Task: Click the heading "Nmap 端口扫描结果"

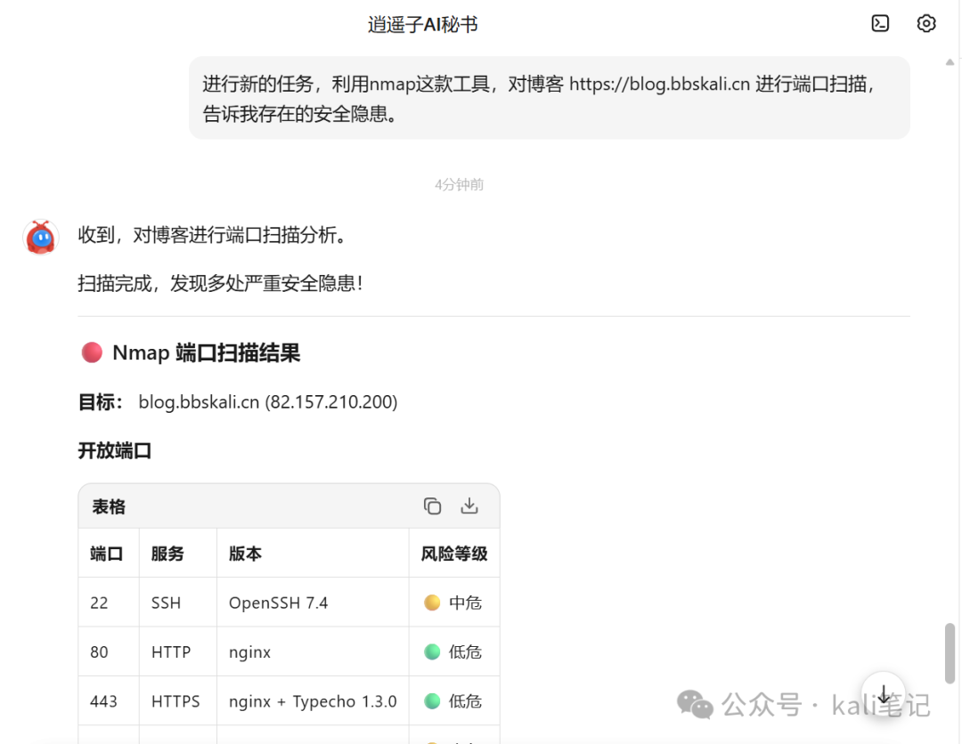Action: point(206,353)
